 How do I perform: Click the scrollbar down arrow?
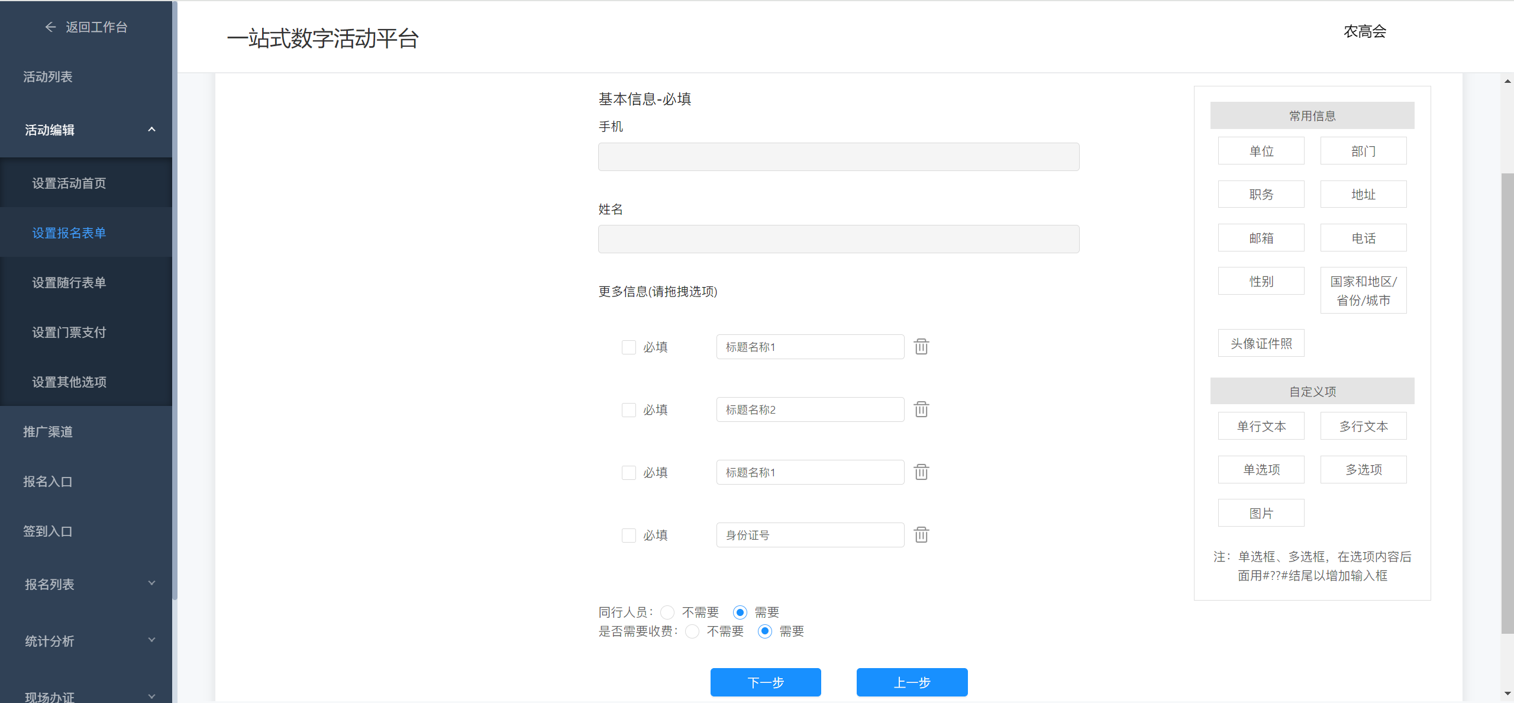pyautogui.click(x=1507, y=694)
